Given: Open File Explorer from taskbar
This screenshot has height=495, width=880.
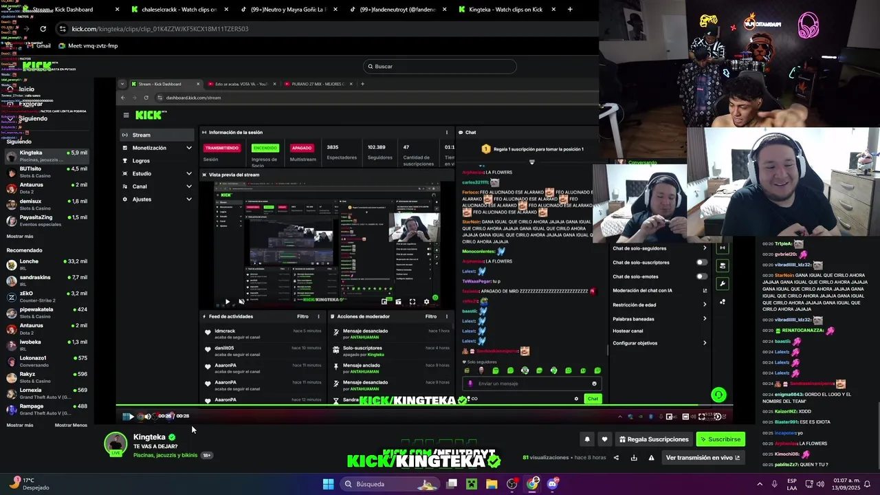Looking at the screenshot, I should pyautogui.click(x=492, y=484).
